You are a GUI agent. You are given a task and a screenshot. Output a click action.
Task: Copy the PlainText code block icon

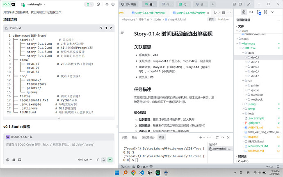point(101,28)
